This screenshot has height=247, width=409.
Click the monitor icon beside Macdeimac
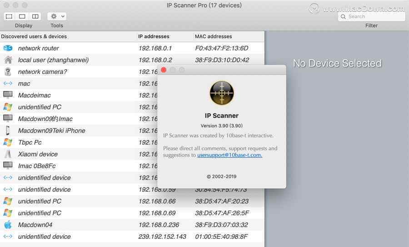(8, 95)
